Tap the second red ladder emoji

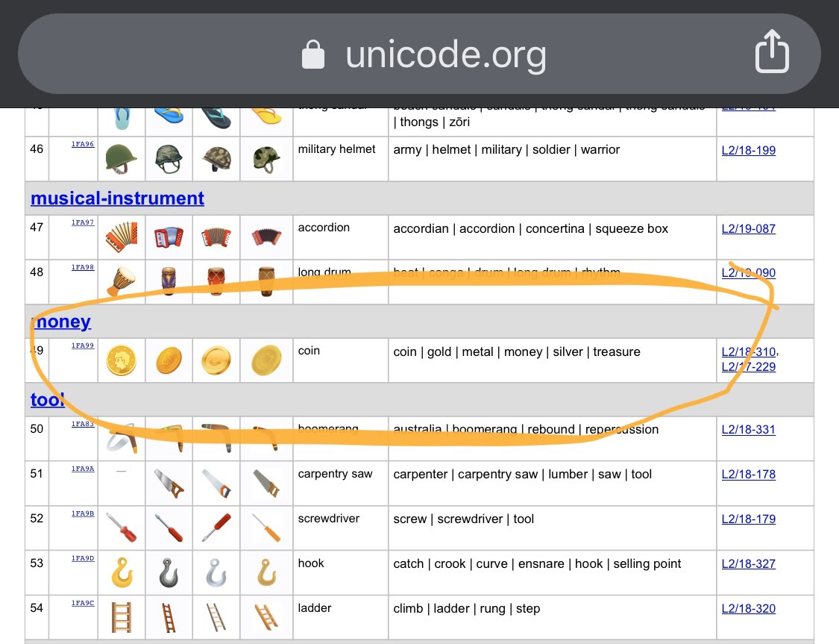point(169,617)
